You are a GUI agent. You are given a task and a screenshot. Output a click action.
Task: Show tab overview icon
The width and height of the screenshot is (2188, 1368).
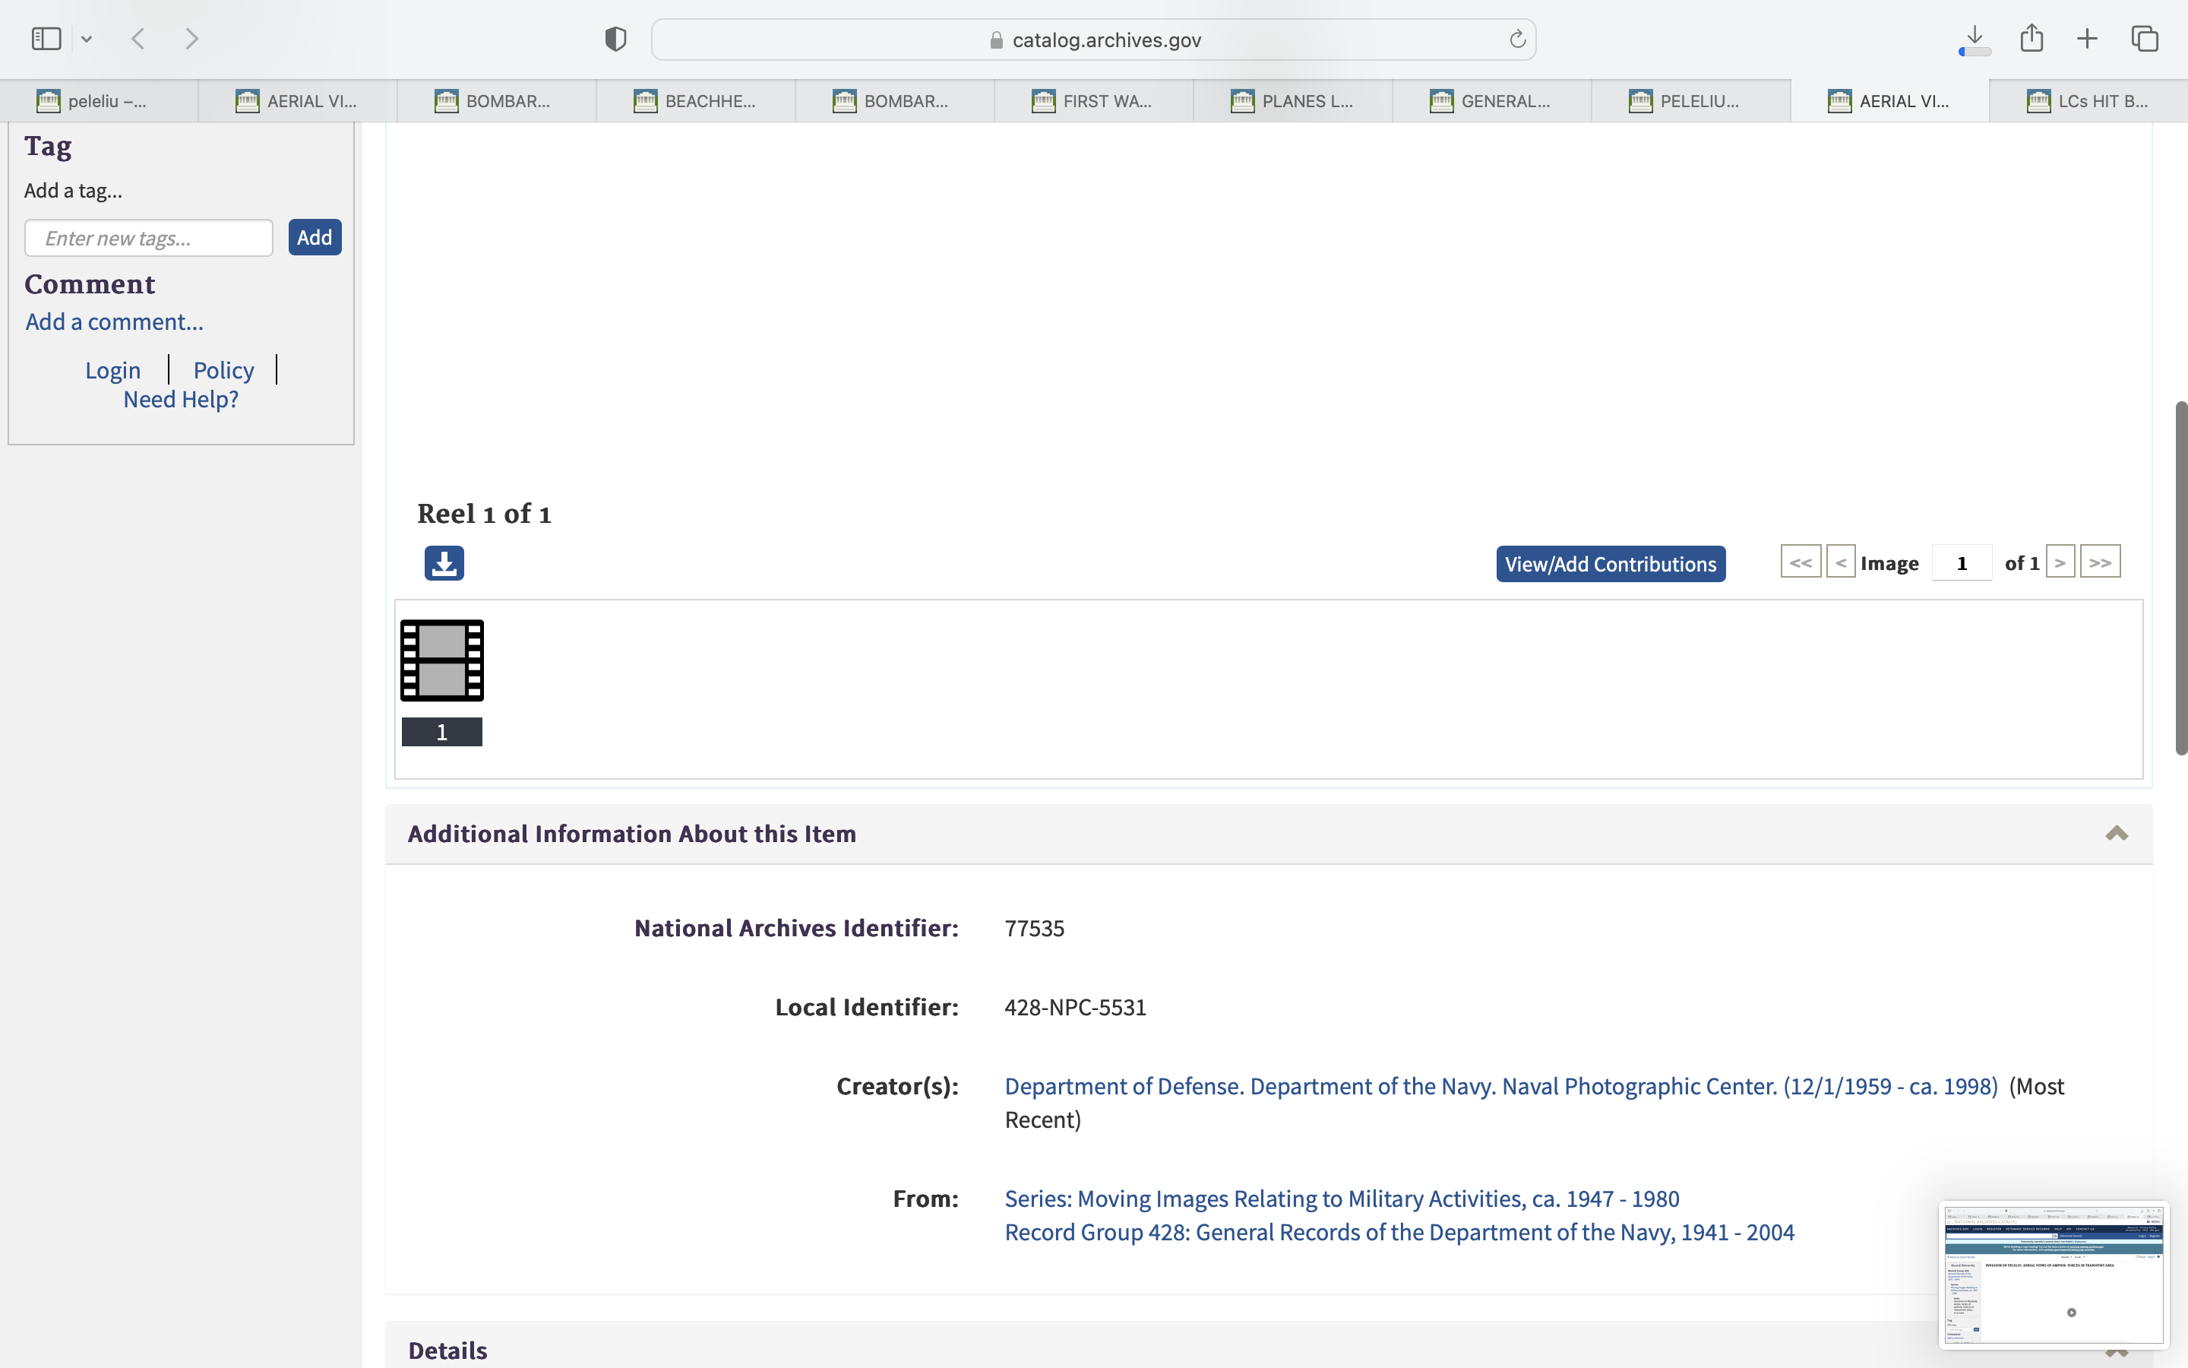click(2145, 39)
